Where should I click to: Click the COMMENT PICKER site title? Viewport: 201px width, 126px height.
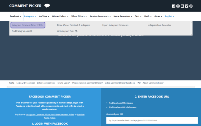[25, 6]
